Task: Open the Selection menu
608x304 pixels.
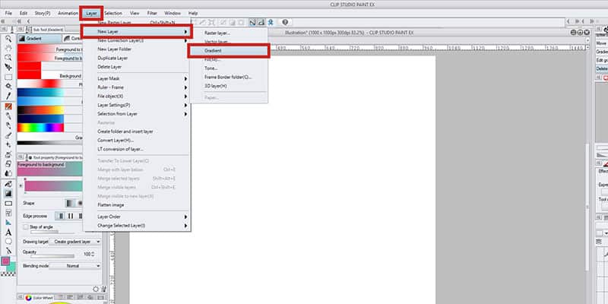Action: pyautogui.click(x=113, y=13)
